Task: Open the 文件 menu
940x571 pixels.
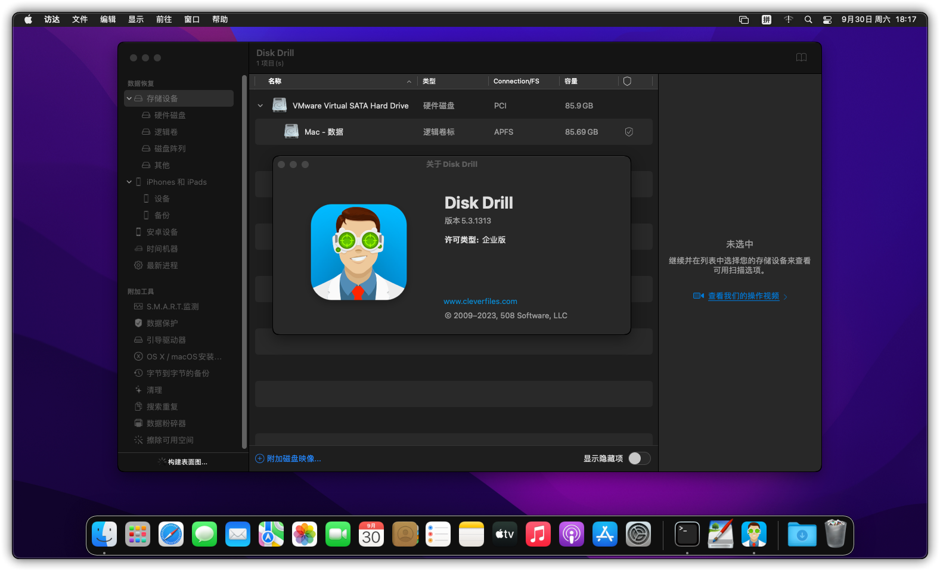Action: pos(80,20)
